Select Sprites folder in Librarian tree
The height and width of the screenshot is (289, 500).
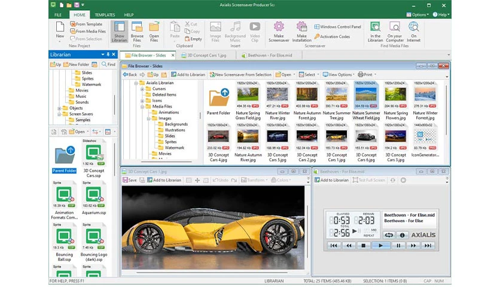coord(87,79)
